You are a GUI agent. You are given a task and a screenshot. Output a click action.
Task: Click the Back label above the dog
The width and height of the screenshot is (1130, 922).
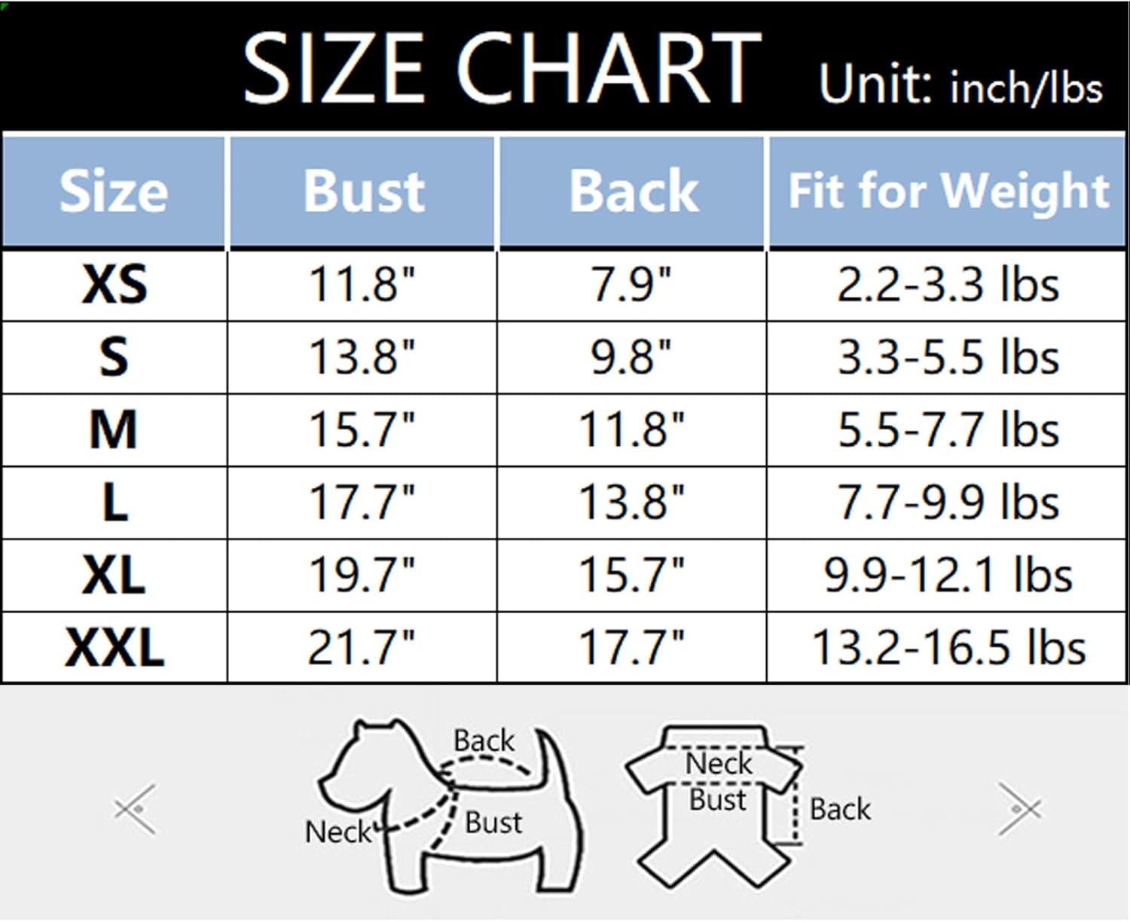click(x=484, y=740)
